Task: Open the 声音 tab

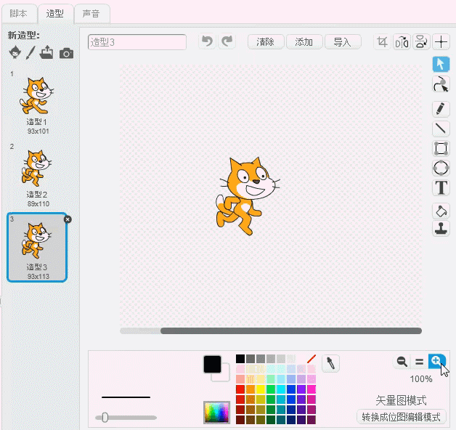Action: coord(91,13)
